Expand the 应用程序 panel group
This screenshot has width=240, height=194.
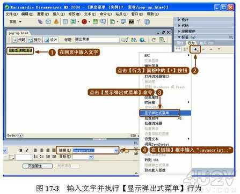click(x=186, y=31)
